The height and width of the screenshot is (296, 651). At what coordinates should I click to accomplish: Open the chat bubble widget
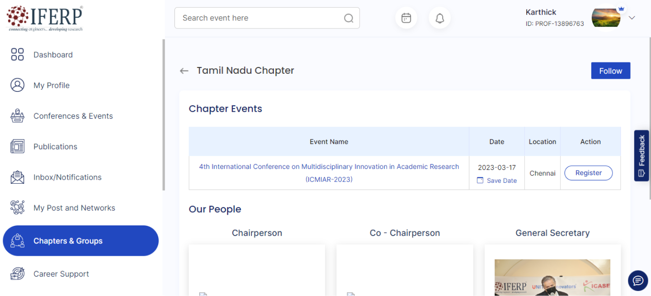tap(638, 281)
